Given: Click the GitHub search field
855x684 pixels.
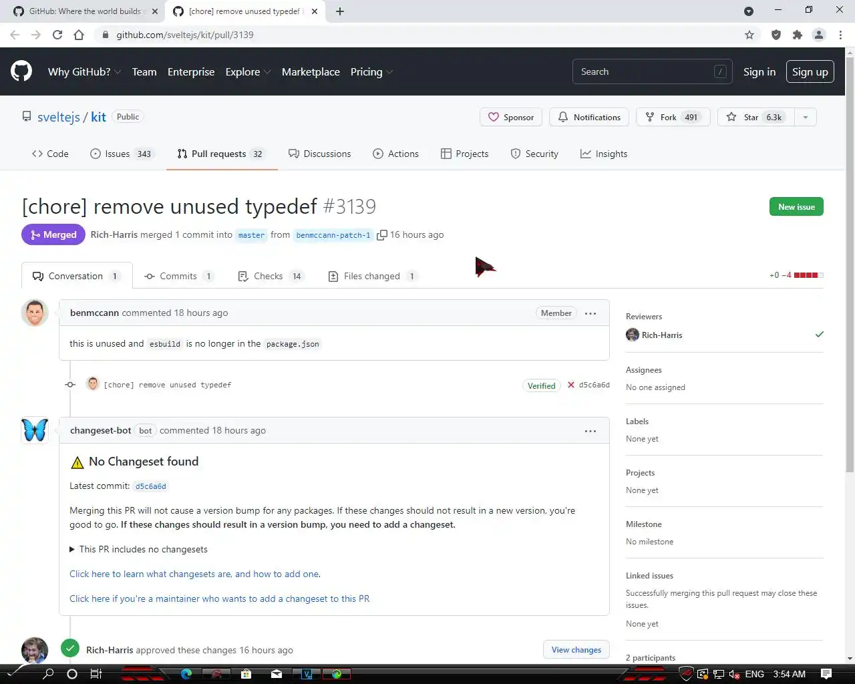Looking at the screenshot, I should click(x=653, y=71).
